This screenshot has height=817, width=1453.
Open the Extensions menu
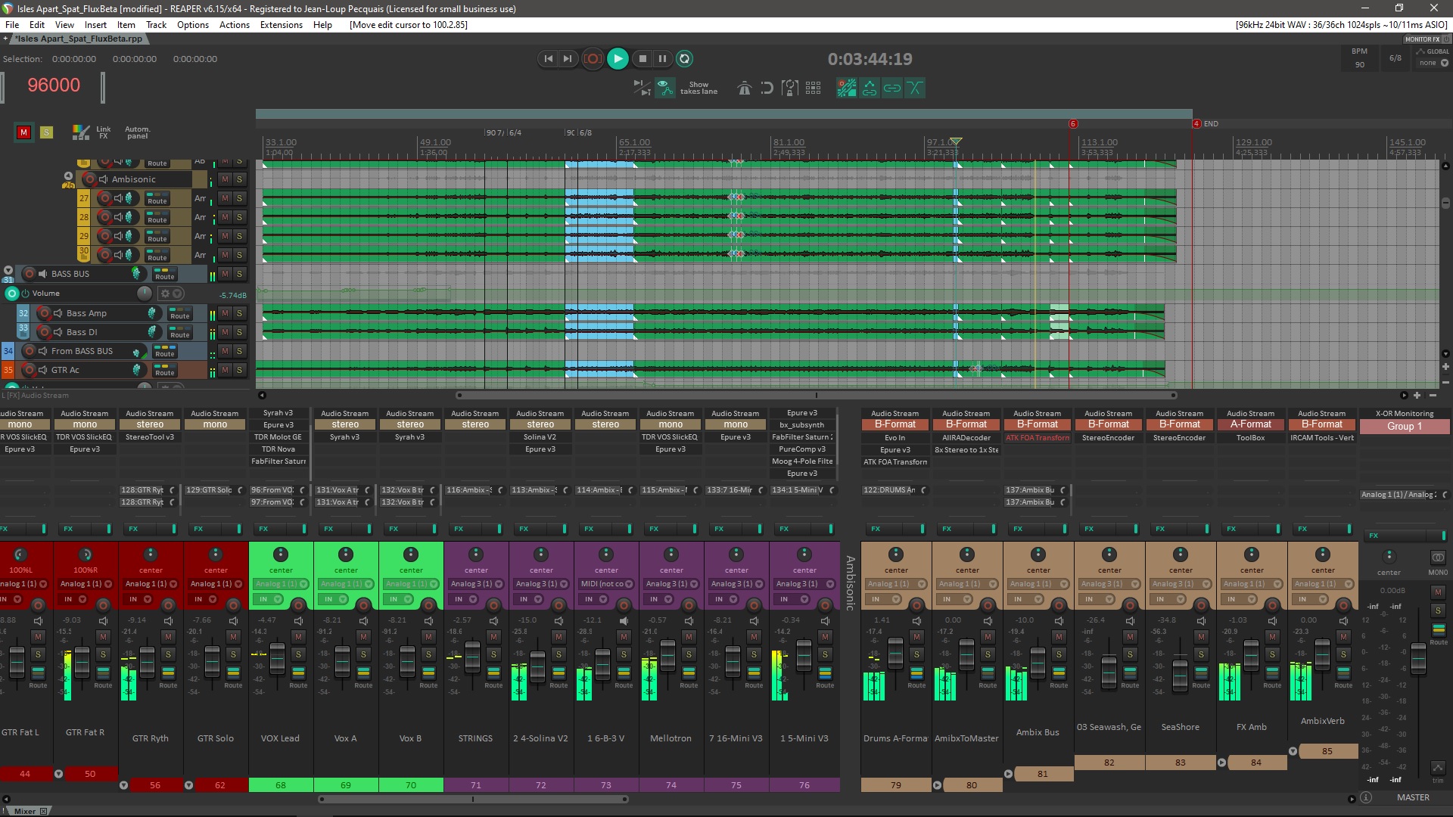pos(281,25)
